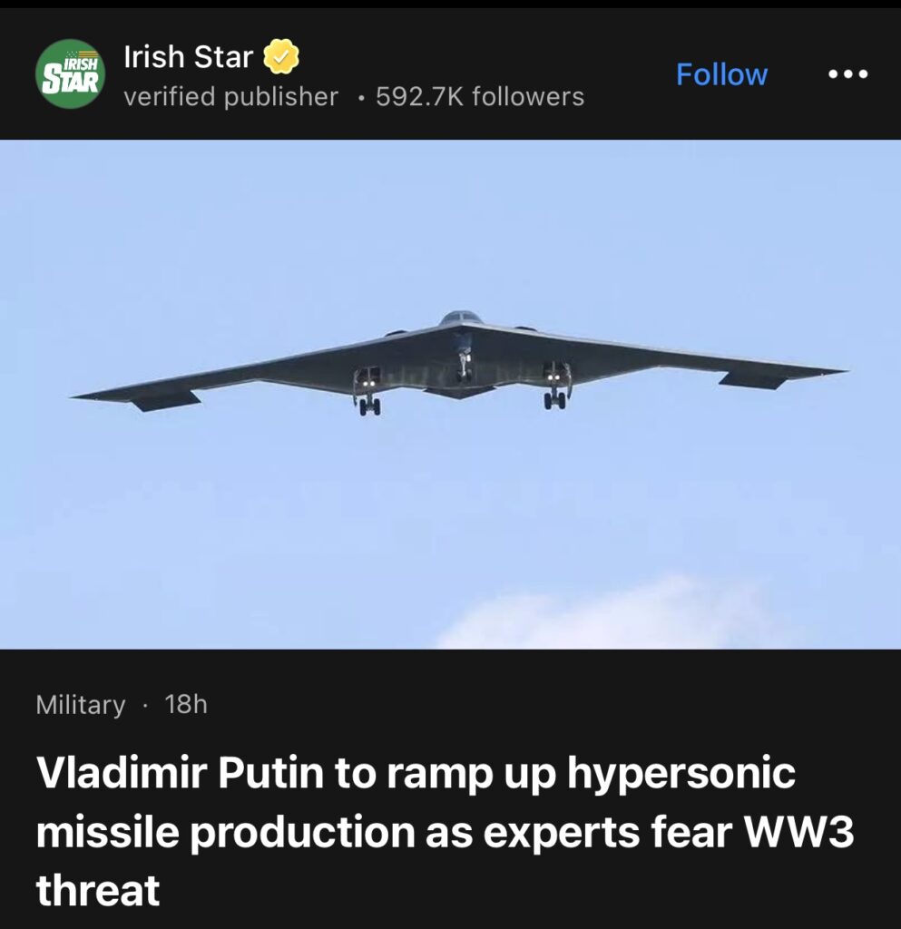The width and height of the screenshot is (901, 929).
Task: Click the "missile production" headline line
Action: coord(445,832)
